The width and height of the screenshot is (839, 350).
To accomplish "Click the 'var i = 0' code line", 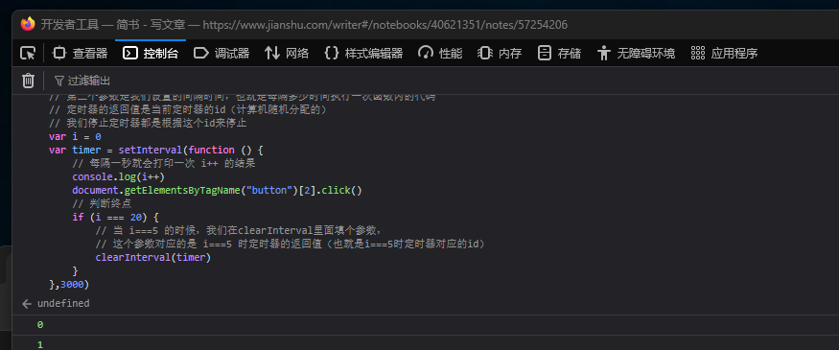I will click(x=75, y=136).
